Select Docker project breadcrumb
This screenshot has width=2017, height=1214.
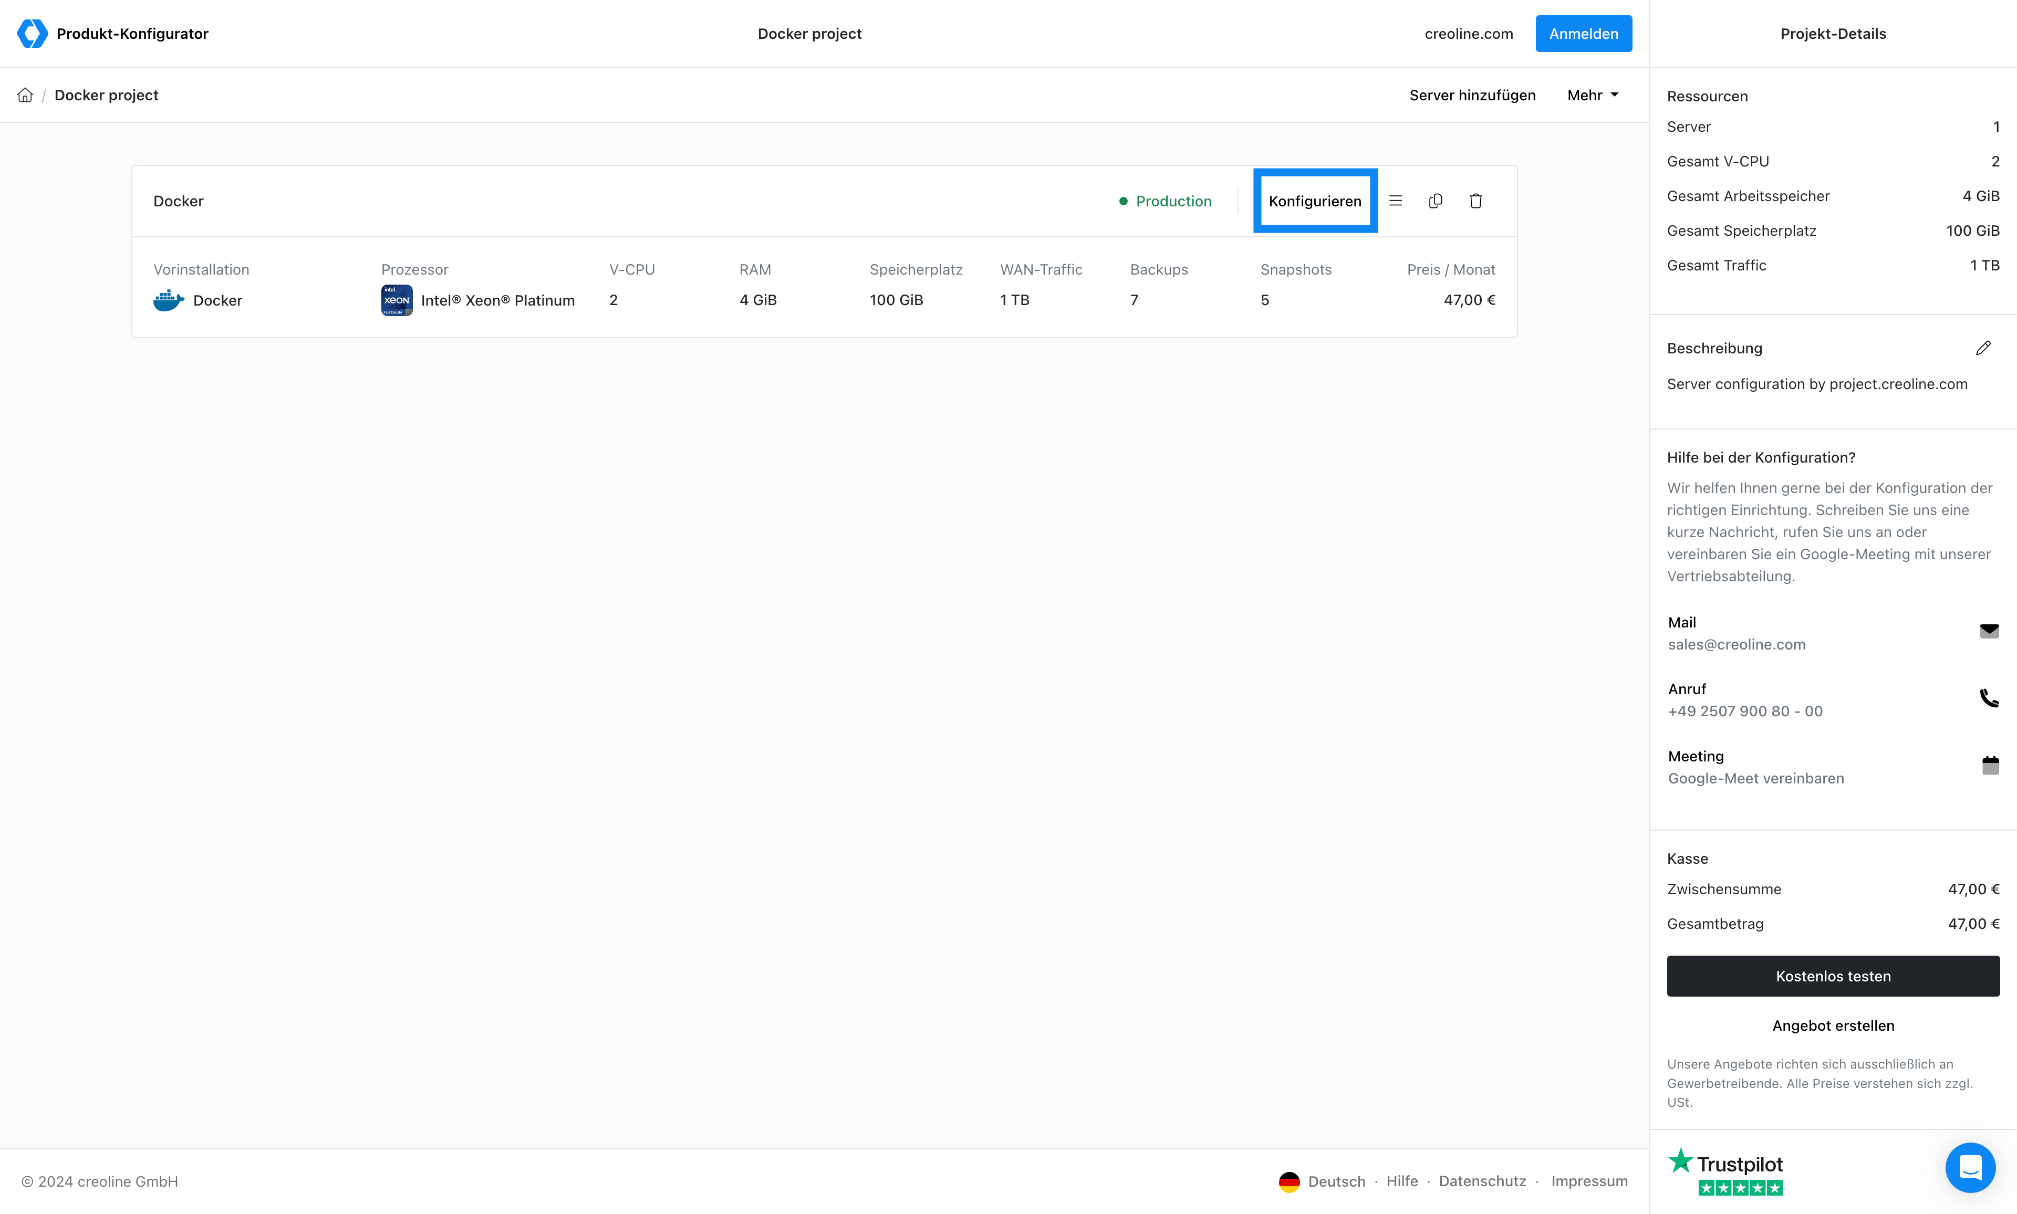tap(107, 95)
